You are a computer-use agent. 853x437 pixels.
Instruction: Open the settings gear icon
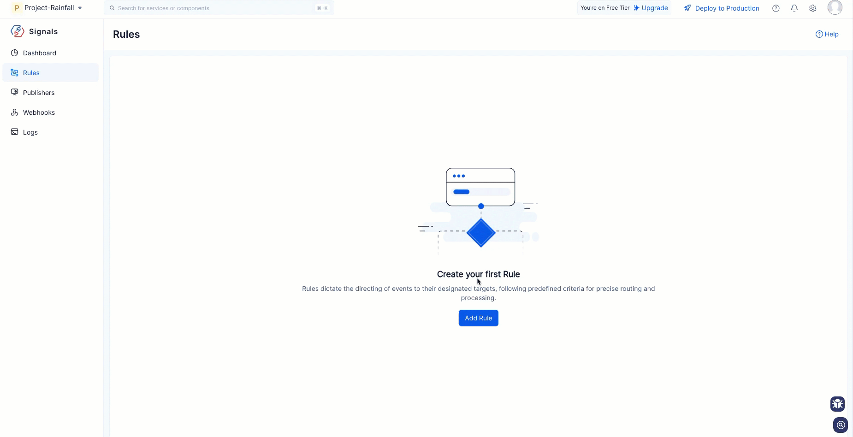coord(812,8)
